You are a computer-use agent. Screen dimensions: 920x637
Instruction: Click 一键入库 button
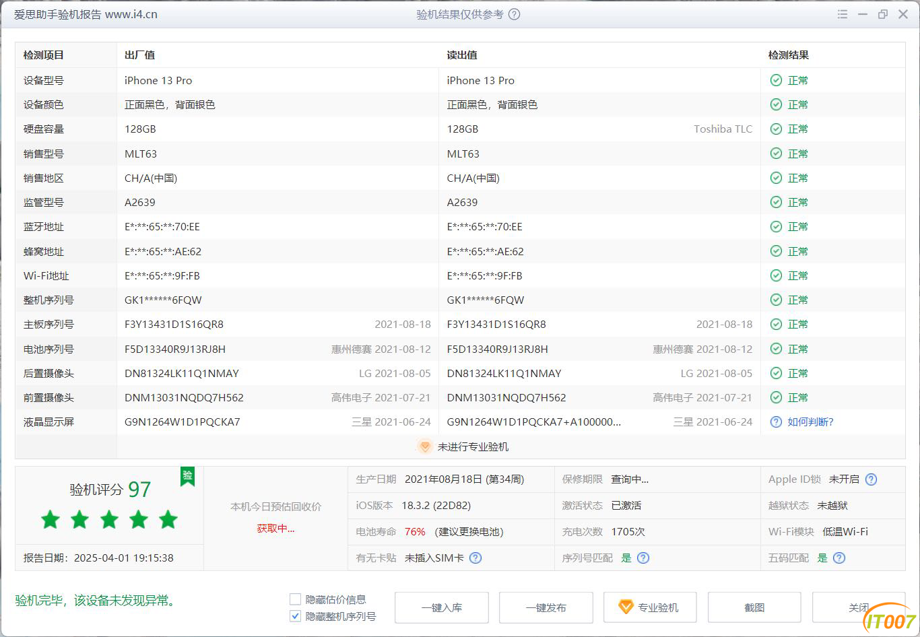(x=442, y=607)
